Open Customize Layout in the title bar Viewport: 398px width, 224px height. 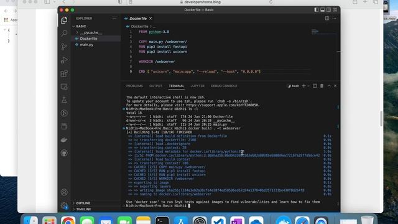[x=335, y=10]
